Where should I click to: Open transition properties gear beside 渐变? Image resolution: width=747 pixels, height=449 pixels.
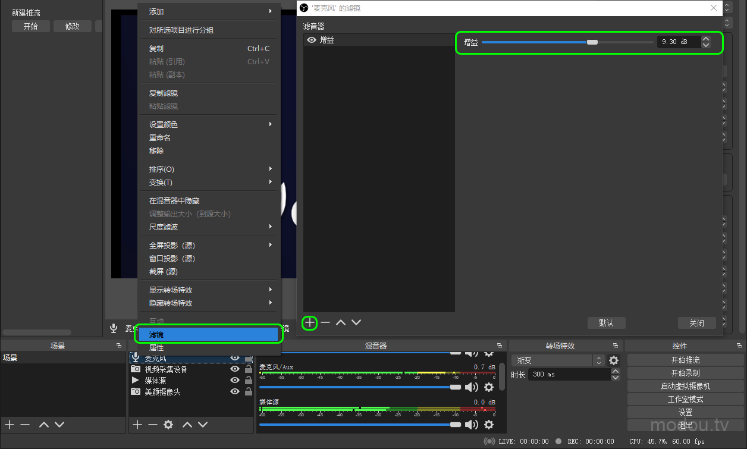click(x=614, y=360)
